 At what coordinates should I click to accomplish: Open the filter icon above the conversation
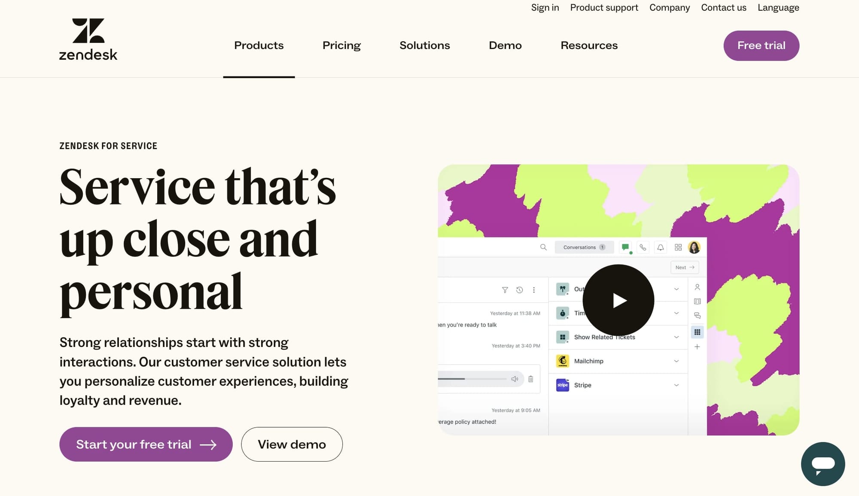[x=505, y=290]
